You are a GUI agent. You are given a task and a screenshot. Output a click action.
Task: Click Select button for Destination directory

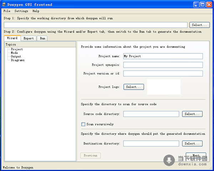[x=192, y=144]
